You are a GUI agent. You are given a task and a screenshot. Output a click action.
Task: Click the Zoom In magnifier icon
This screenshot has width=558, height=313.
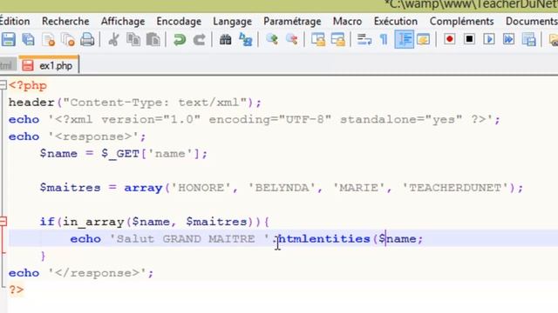pos(272,39)
